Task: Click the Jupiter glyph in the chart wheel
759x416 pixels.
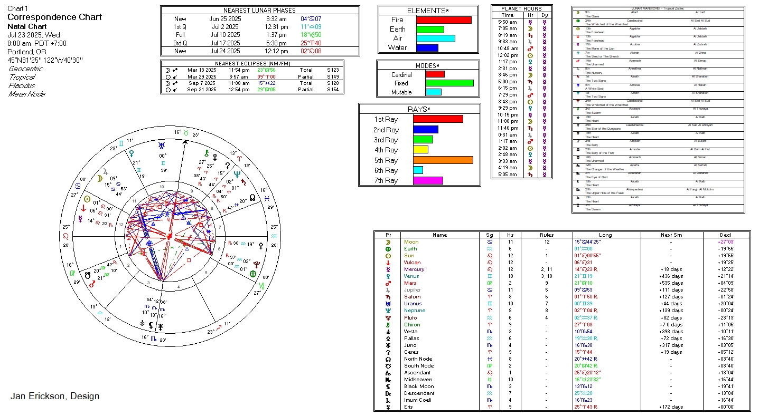Action: (x=106, y=171)
